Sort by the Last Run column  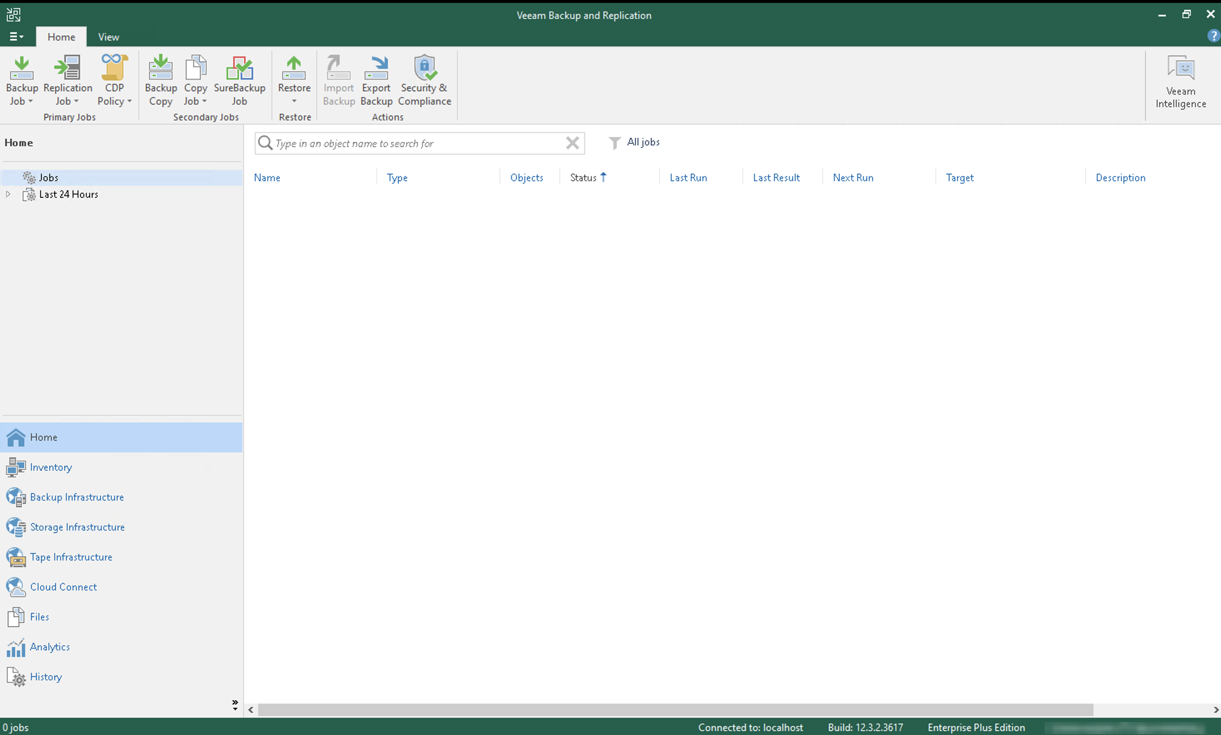tap(688, 177)
